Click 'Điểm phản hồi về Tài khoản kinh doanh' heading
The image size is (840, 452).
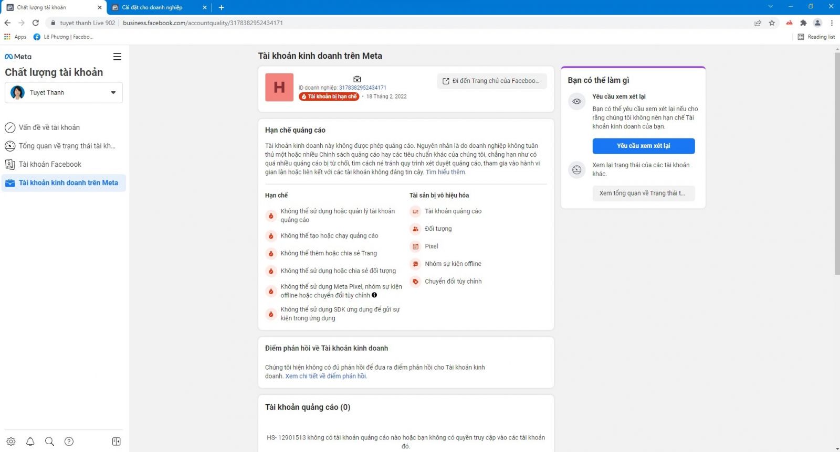(x=327, y=348)
